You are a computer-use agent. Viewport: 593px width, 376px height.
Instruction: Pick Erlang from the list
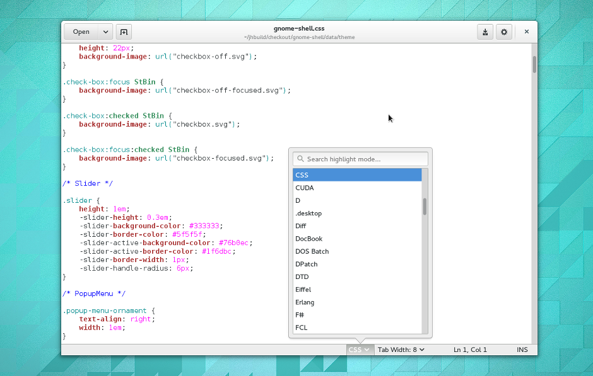357,302
